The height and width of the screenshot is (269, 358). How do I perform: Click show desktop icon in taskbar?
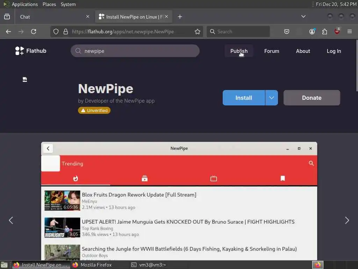tap(4, 265)
